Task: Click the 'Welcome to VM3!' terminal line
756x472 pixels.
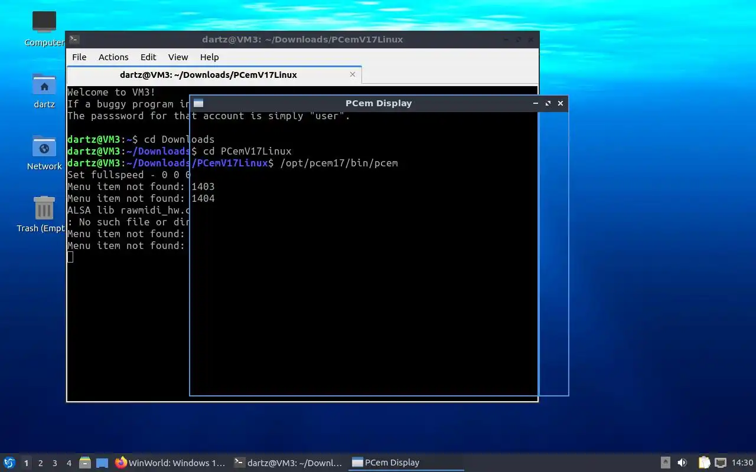Action: (x=112, y=92)
